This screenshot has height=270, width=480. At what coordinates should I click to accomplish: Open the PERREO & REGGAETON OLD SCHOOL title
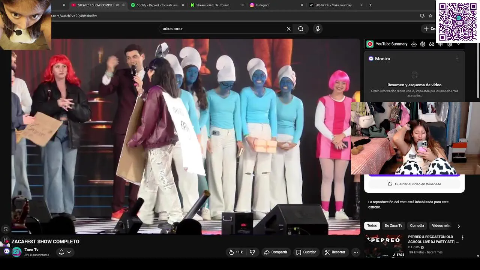coord(433,239)
